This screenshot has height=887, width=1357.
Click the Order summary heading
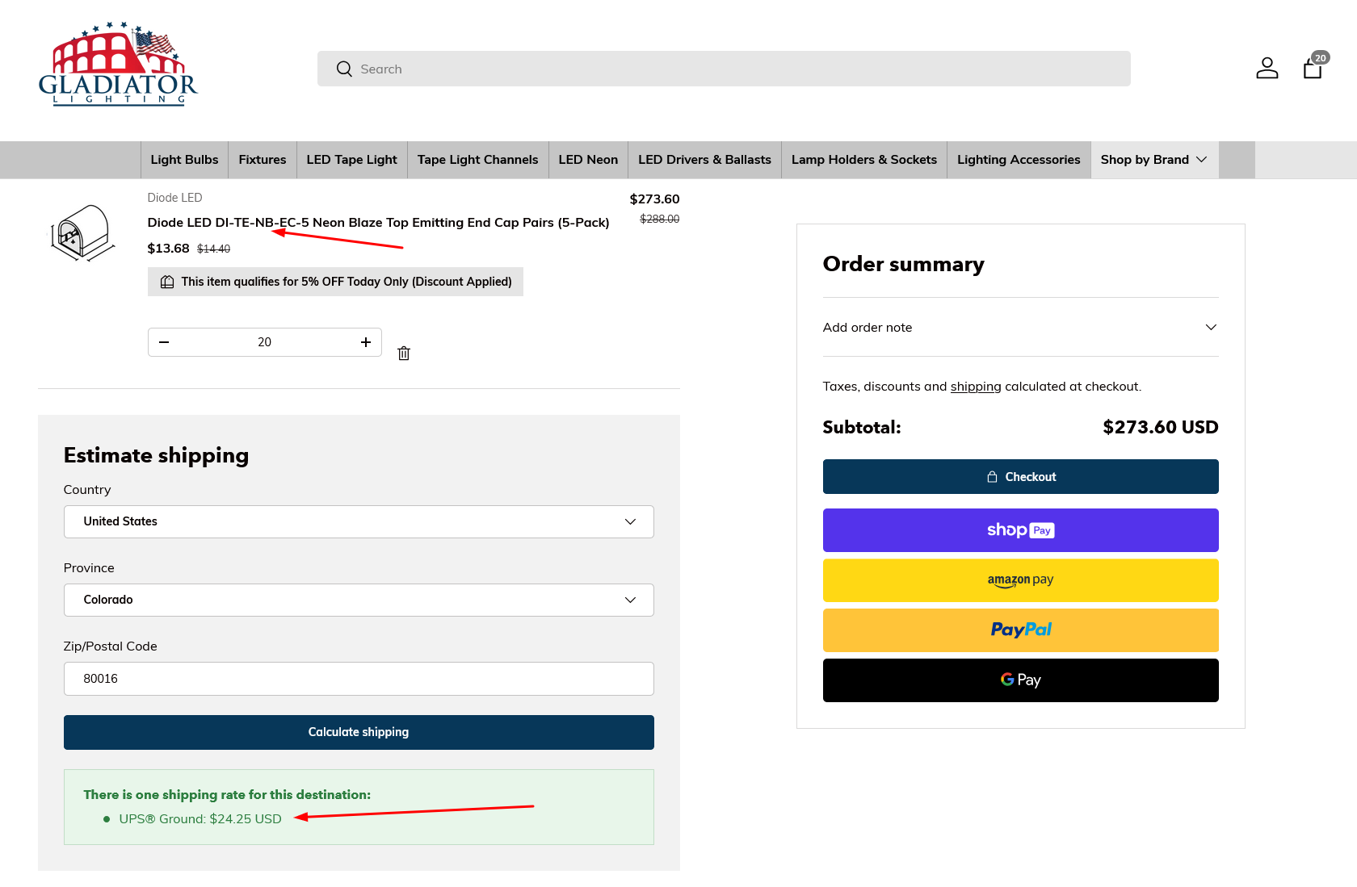[x=903, y=265]
